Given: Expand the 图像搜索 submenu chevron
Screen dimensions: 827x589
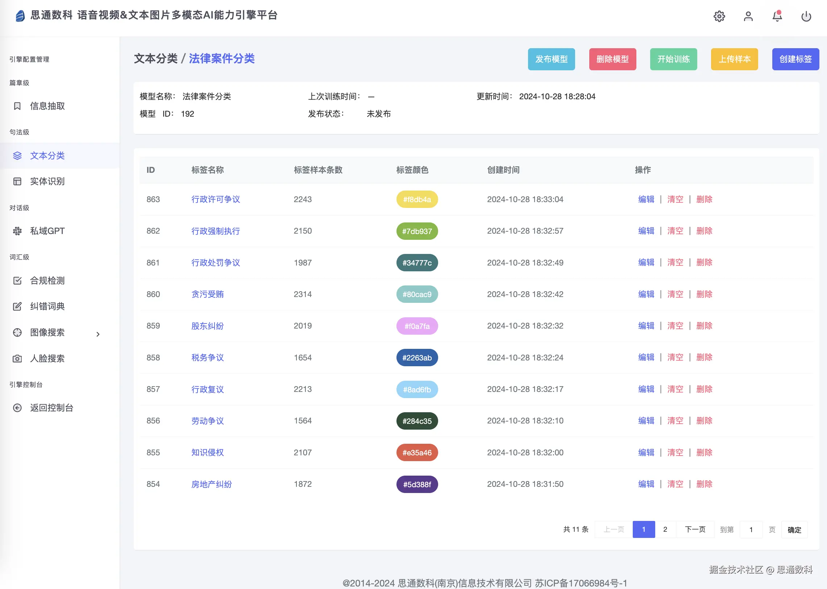Looking at the screenshot, I should [97, 334].
